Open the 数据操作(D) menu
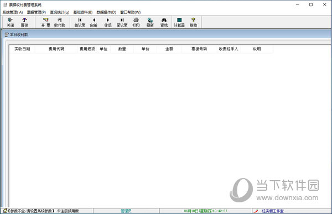 click(x=106, y=12)
